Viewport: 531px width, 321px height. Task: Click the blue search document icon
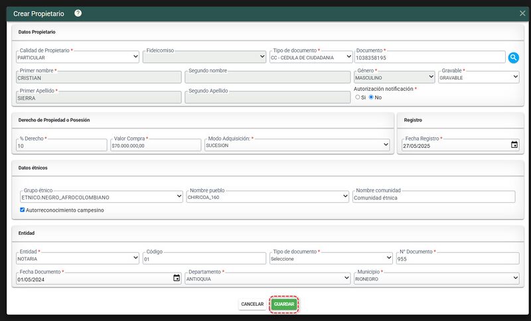click(x=513, y=58)
